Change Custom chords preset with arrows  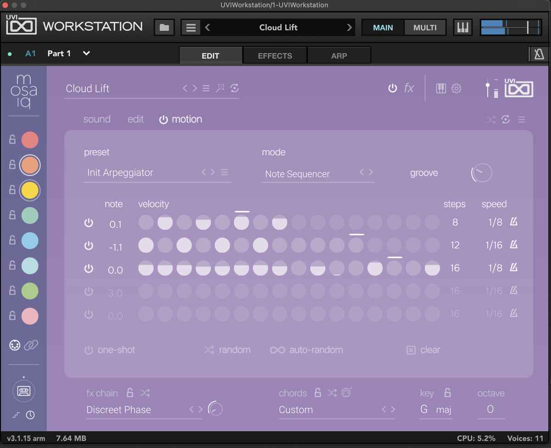388,409
